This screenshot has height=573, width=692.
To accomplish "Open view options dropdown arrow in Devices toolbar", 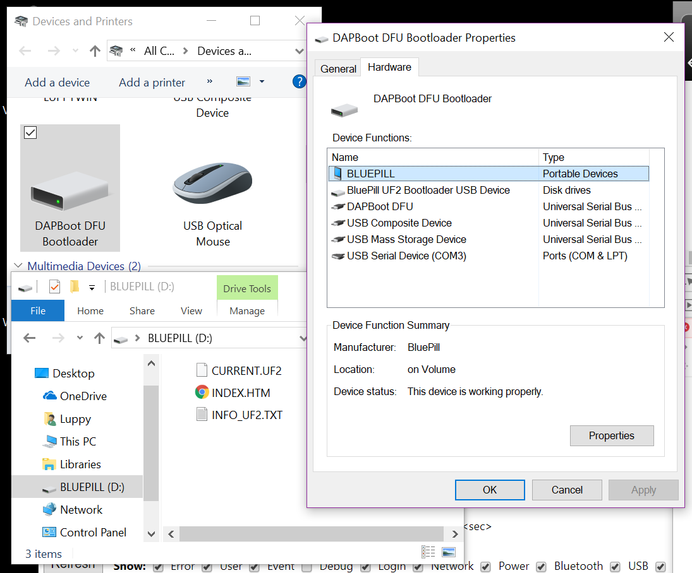I will 262,81.
